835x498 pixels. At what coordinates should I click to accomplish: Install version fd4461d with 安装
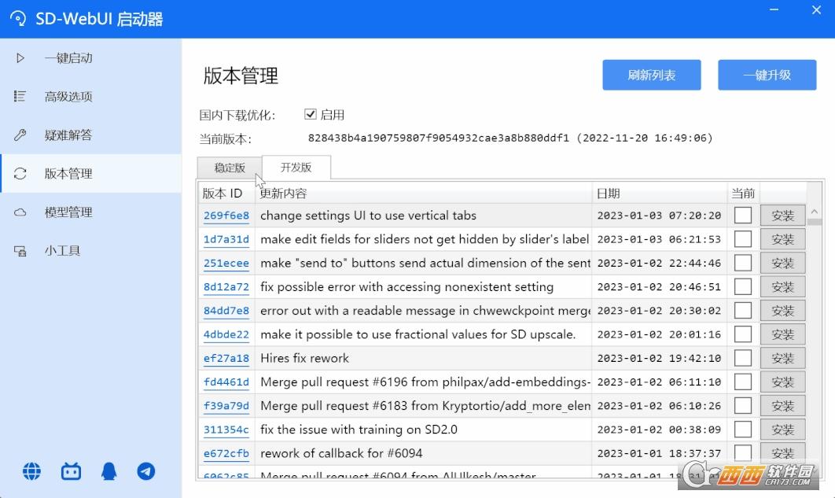(782, 382)
